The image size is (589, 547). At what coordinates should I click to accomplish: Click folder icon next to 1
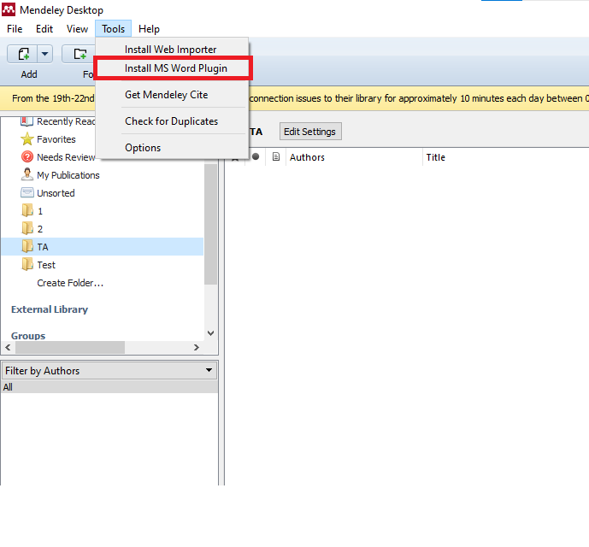[x=27, y=210]
